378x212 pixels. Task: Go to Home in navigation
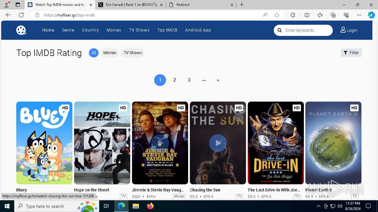[x=48, y=30]
